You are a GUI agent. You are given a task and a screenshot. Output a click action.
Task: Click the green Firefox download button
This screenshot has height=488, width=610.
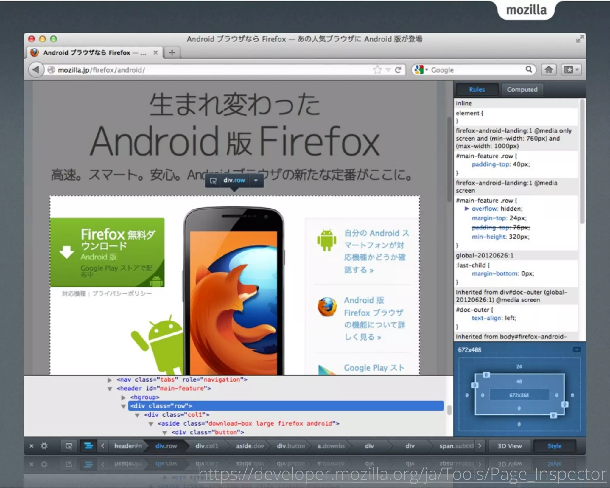click(x=107, y=252)
